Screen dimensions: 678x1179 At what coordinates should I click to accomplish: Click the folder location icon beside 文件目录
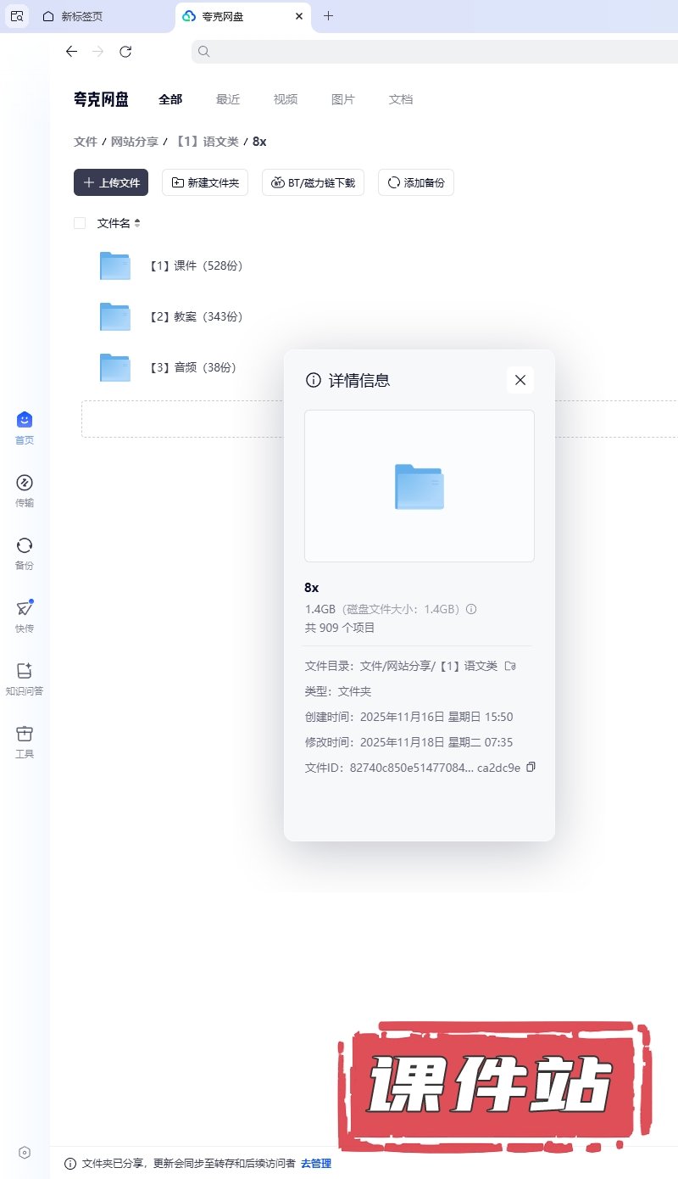(x=510, y=666)
